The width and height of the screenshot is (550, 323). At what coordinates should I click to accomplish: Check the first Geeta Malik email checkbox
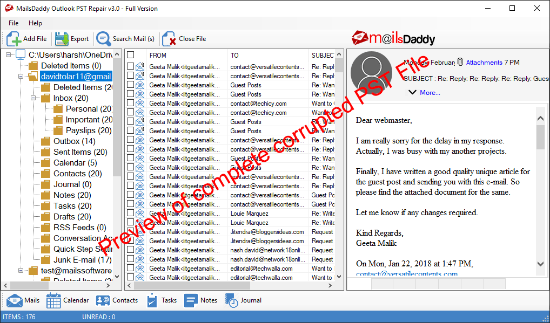click(130, 67)
